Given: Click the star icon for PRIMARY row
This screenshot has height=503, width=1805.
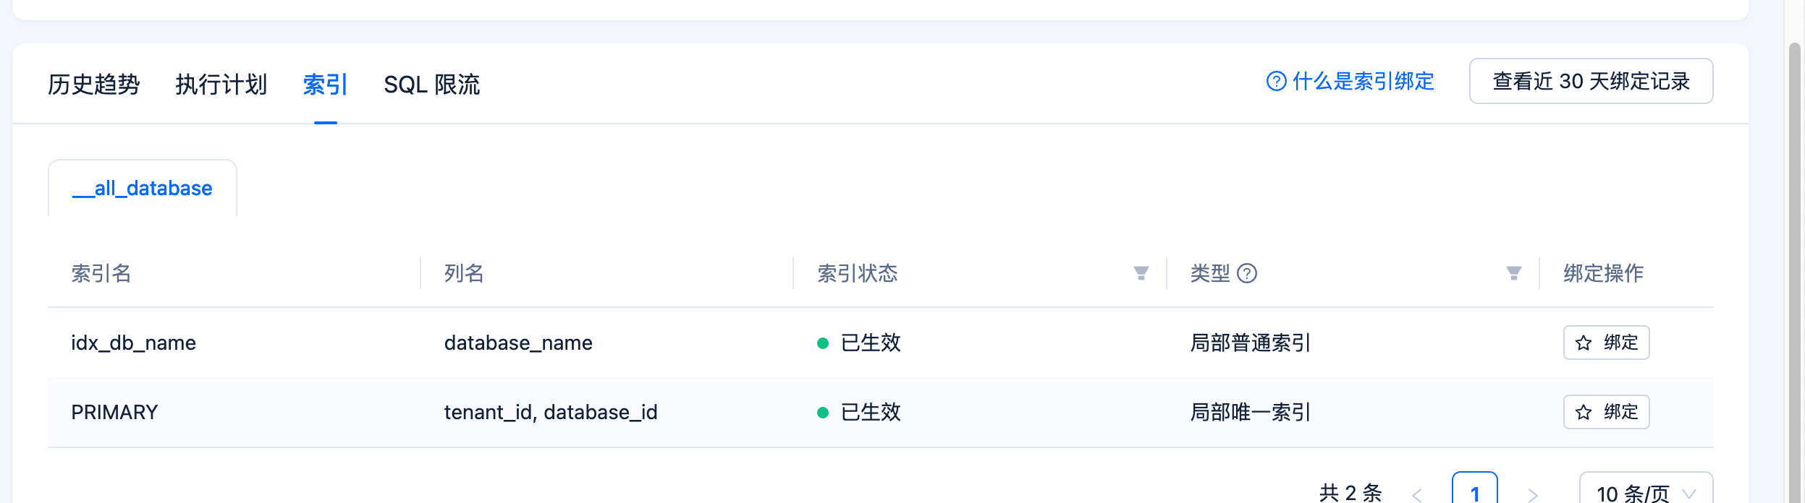Looking at the screenshot, I should tap(1584, 412).
